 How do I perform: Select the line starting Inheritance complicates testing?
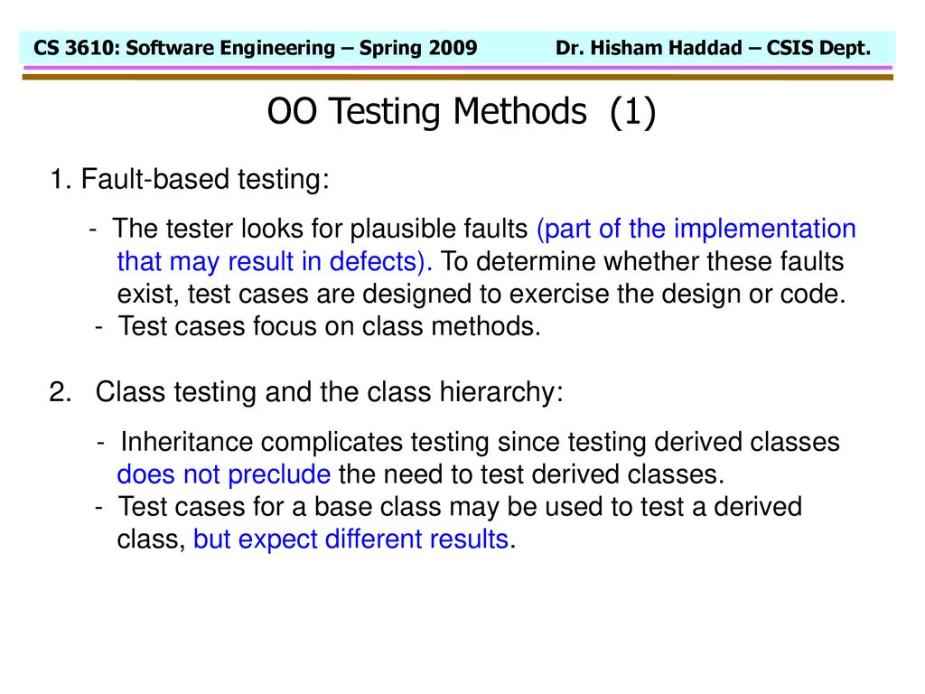pos(480,442)
